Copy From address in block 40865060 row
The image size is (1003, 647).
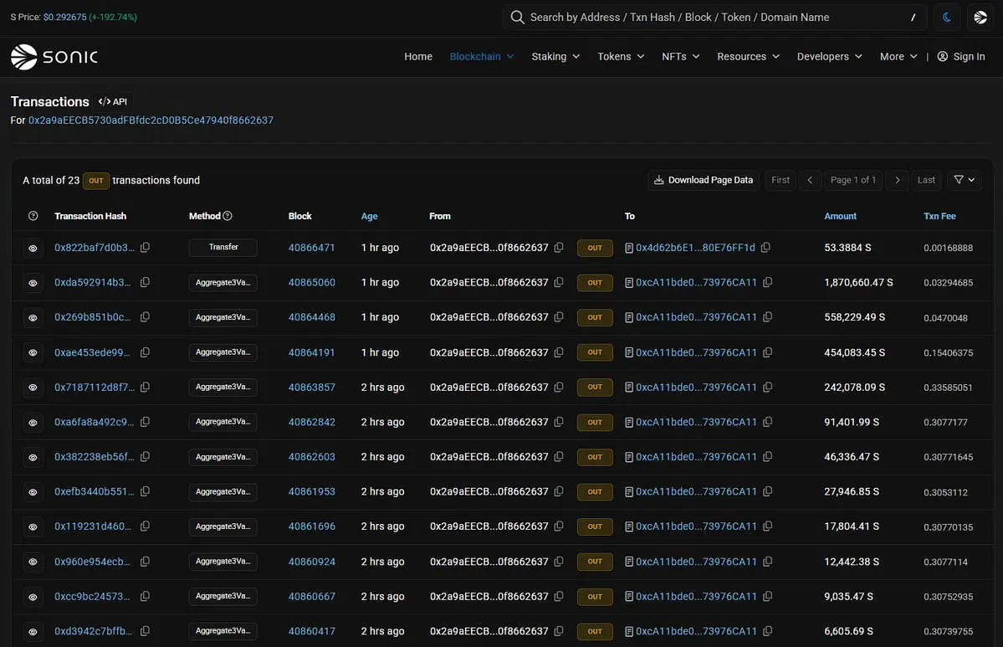point(559,282)
